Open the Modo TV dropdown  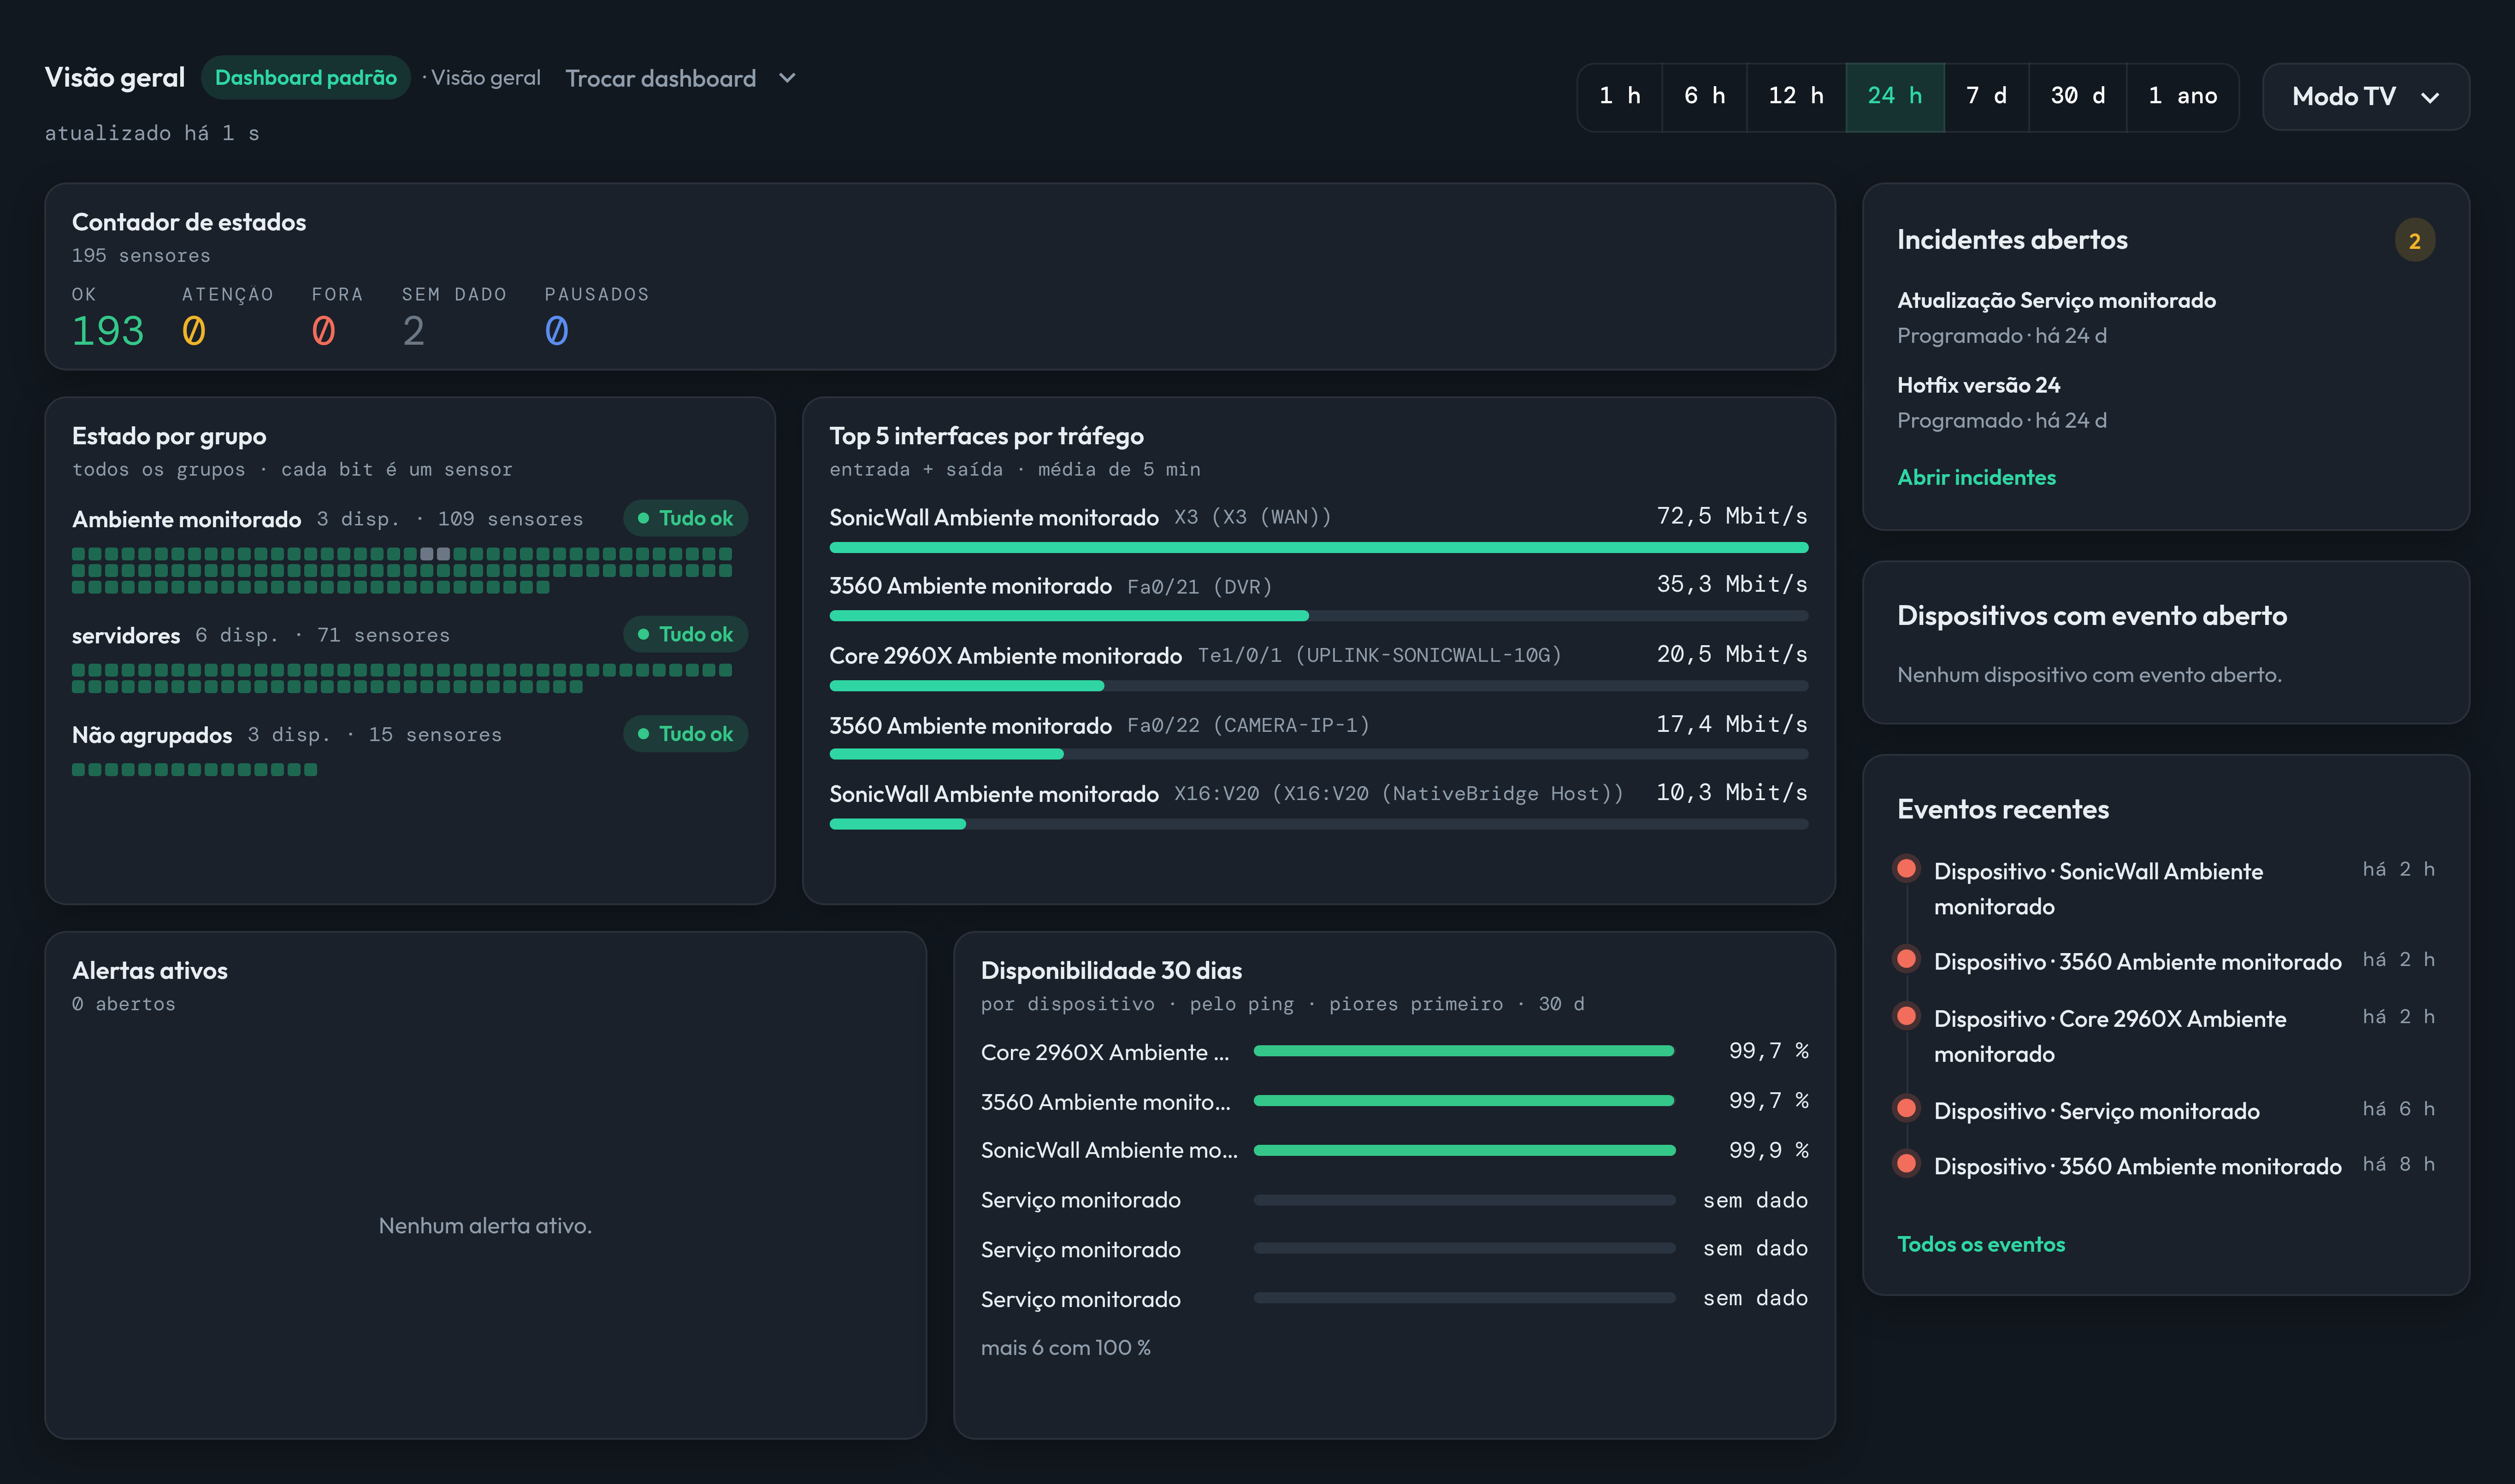(x=2365, y=96)
